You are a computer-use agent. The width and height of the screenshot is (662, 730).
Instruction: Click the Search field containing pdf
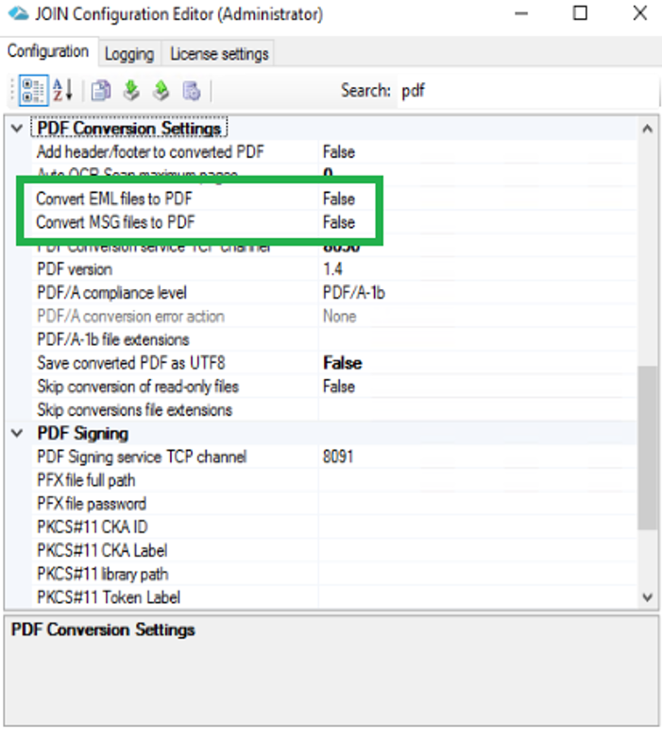click(x=528, y=91)
